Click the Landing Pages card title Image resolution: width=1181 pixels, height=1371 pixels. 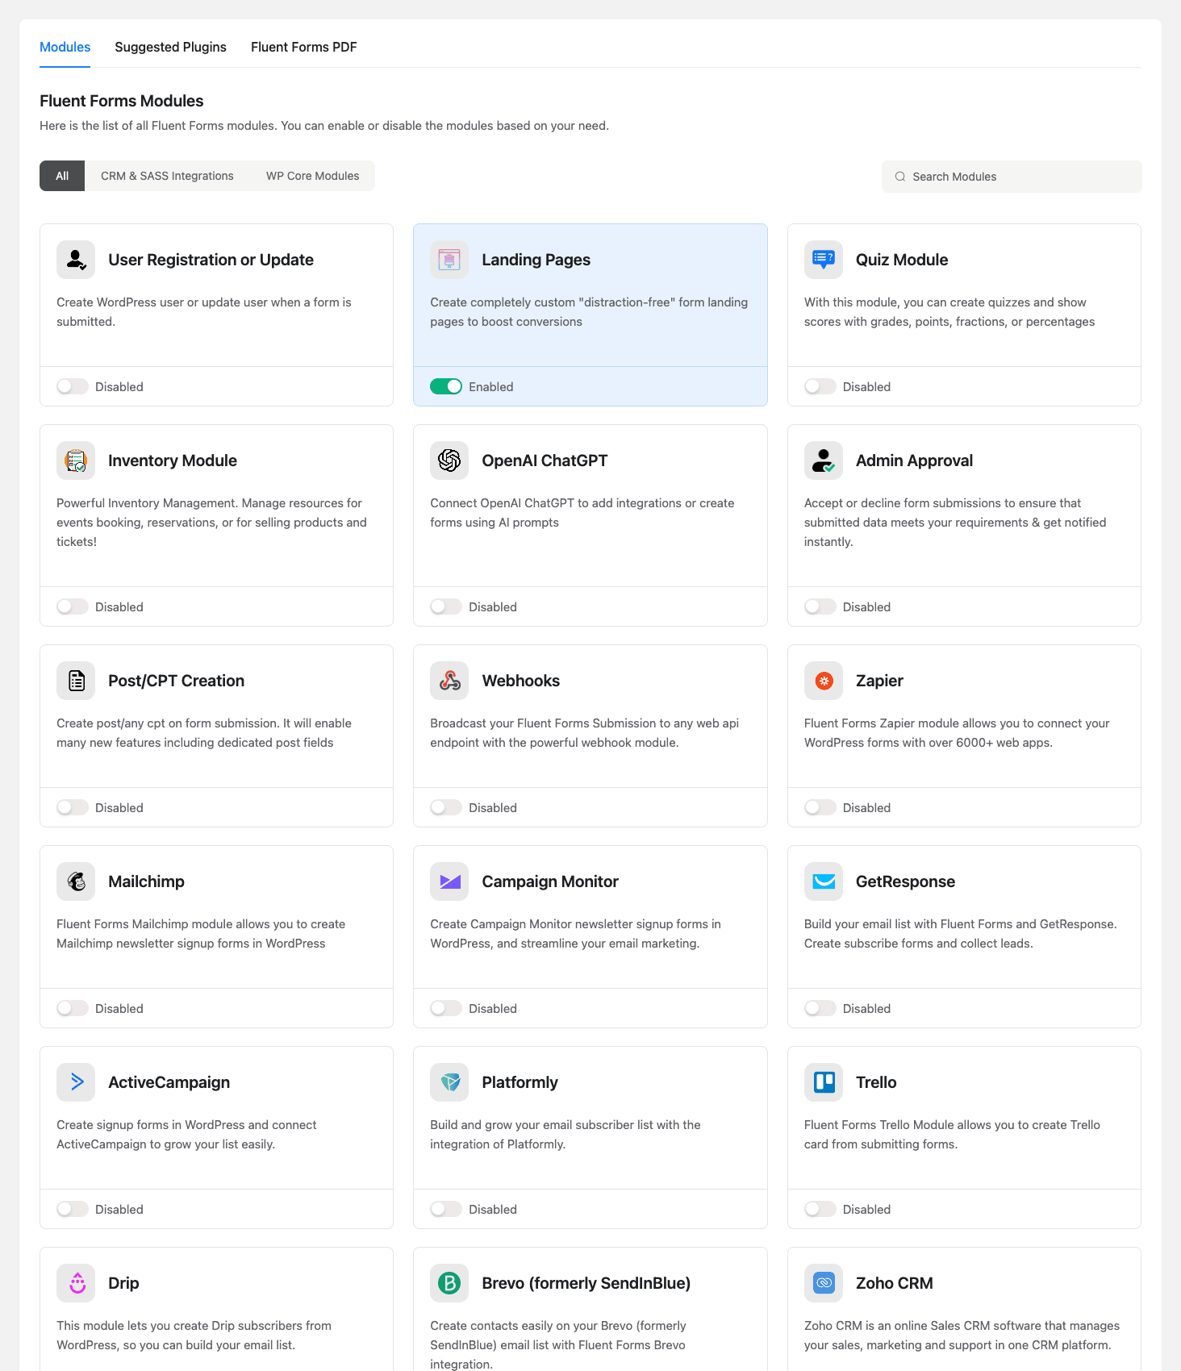[x=536, y=260]
